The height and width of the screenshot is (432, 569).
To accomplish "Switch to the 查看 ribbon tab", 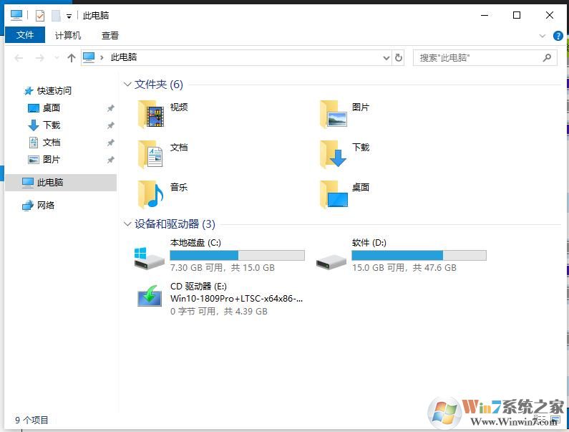I will tap(110, 35).
